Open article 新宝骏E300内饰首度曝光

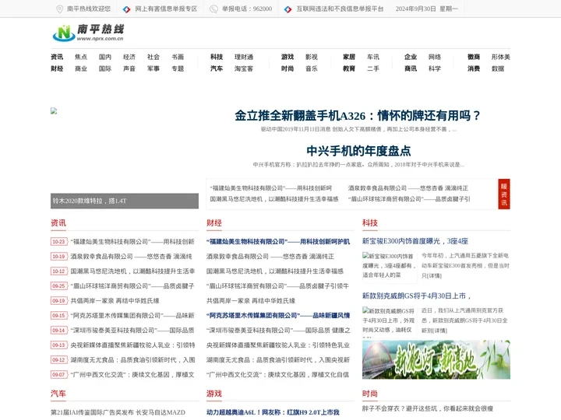[415, 241]
